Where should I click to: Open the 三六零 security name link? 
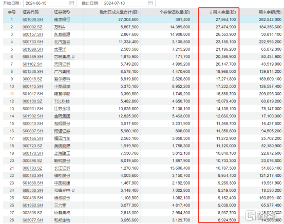tap(60, 205)
